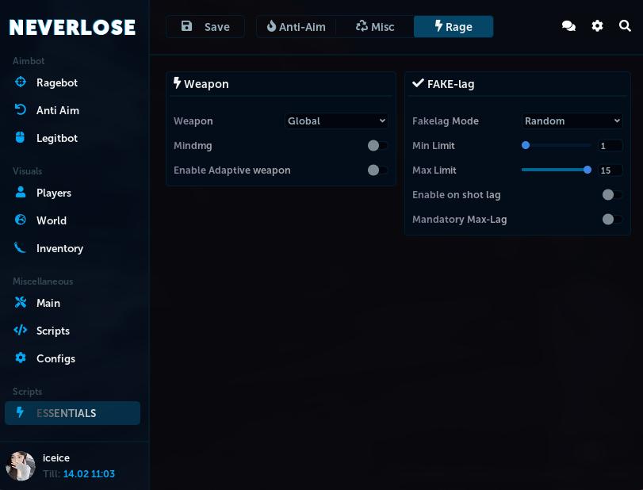Screen dimensions: 643x490
Task: Switch to the Misc tab
Action: click(x=375, y=26)
